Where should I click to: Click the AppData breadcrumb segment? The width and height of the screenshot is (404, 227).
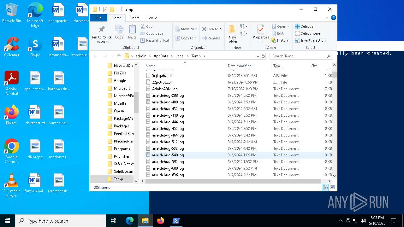pos(161,56)
